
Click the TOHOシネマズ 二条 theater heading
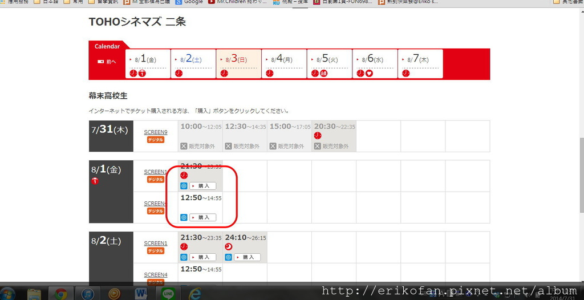(x=137, y=22)
